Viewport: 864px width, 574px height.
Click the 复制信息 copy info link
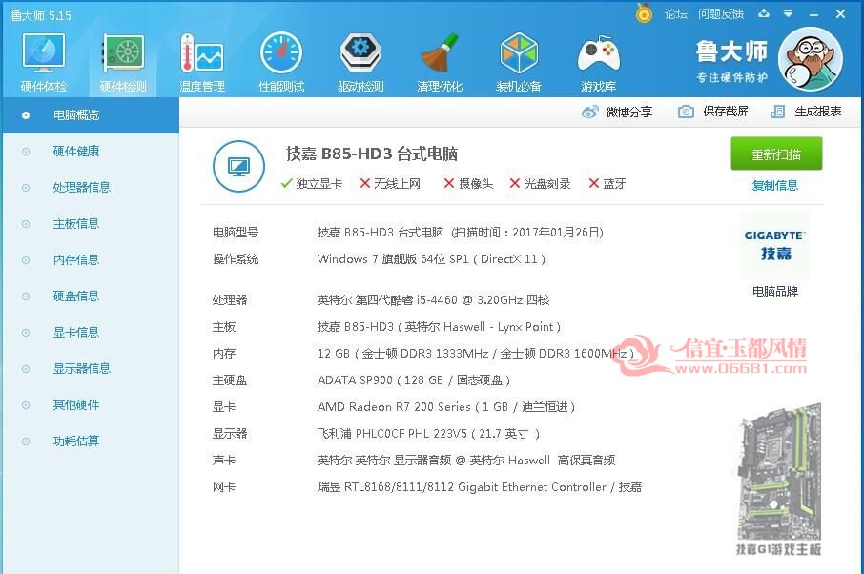coord(774,186)
